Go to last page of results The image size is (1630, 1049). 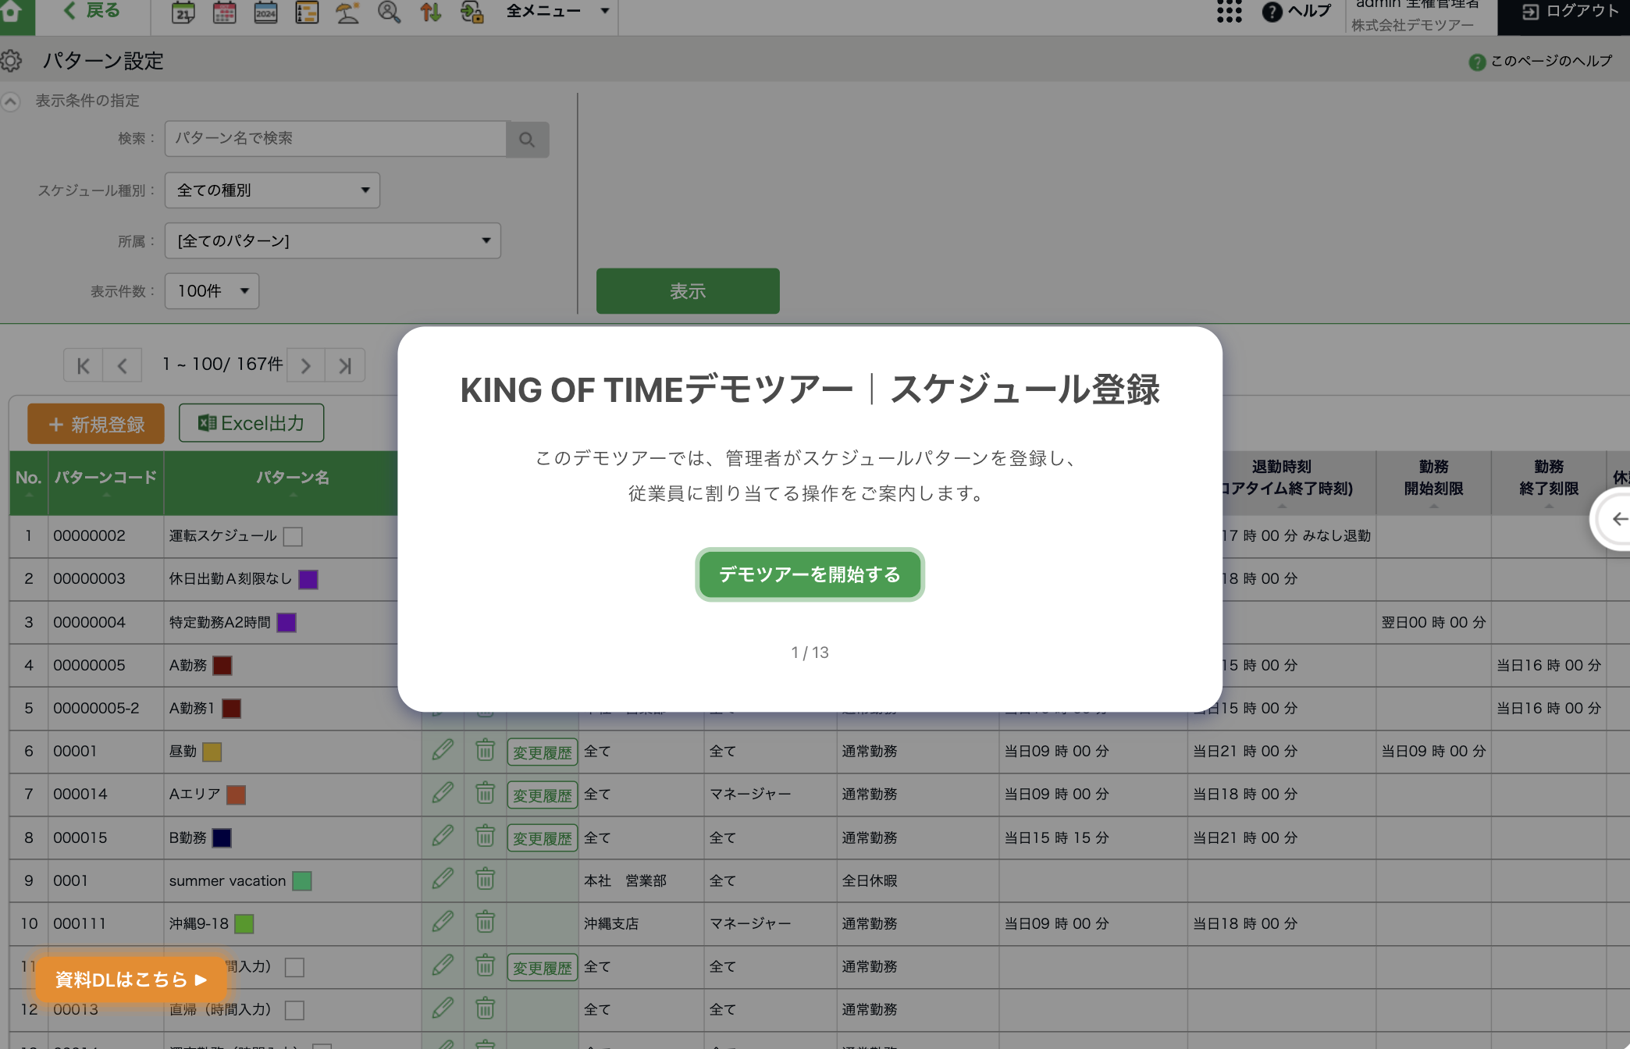point(345,365)
